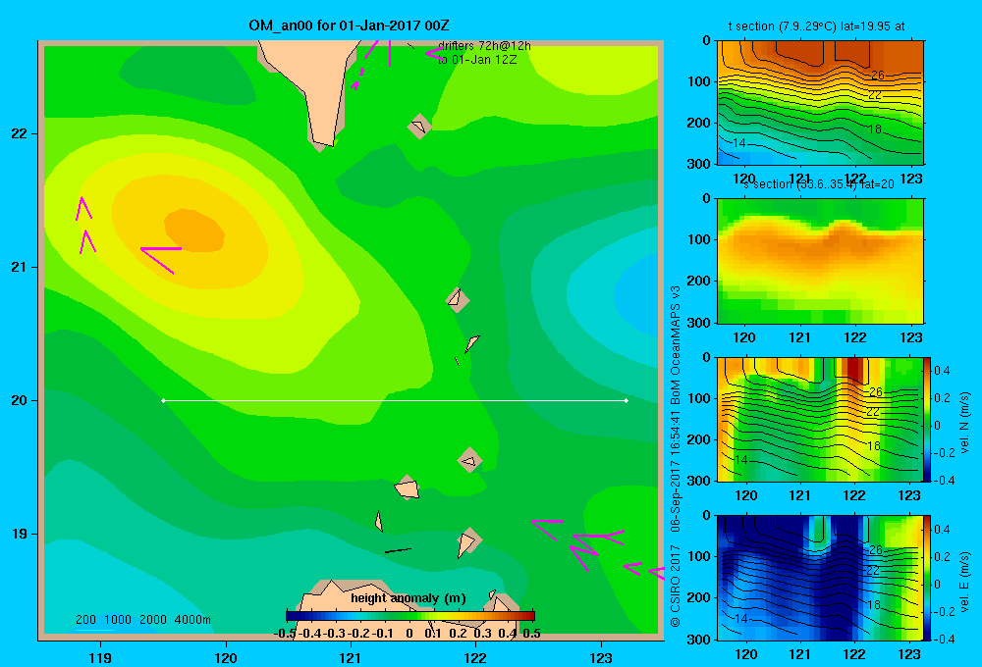Click the dark red velocity core in vel. N section

(x=855, y=370)
